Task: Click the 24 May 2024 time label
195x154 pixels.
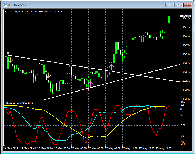Action: pyautogui.click(x=11, y=148)
